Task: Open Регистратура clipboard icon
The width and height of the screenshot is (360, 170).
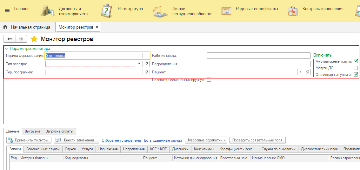Action: 107,11
